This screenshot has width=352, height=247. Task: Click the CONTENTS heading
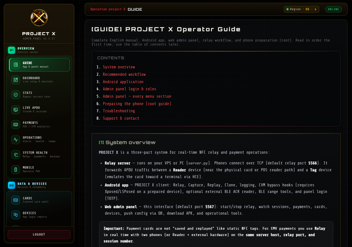pos(111,58)
